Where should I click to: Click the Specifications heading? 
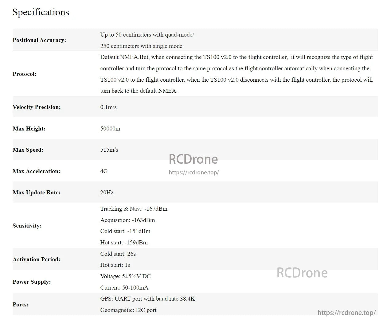[x=41, y=12]
